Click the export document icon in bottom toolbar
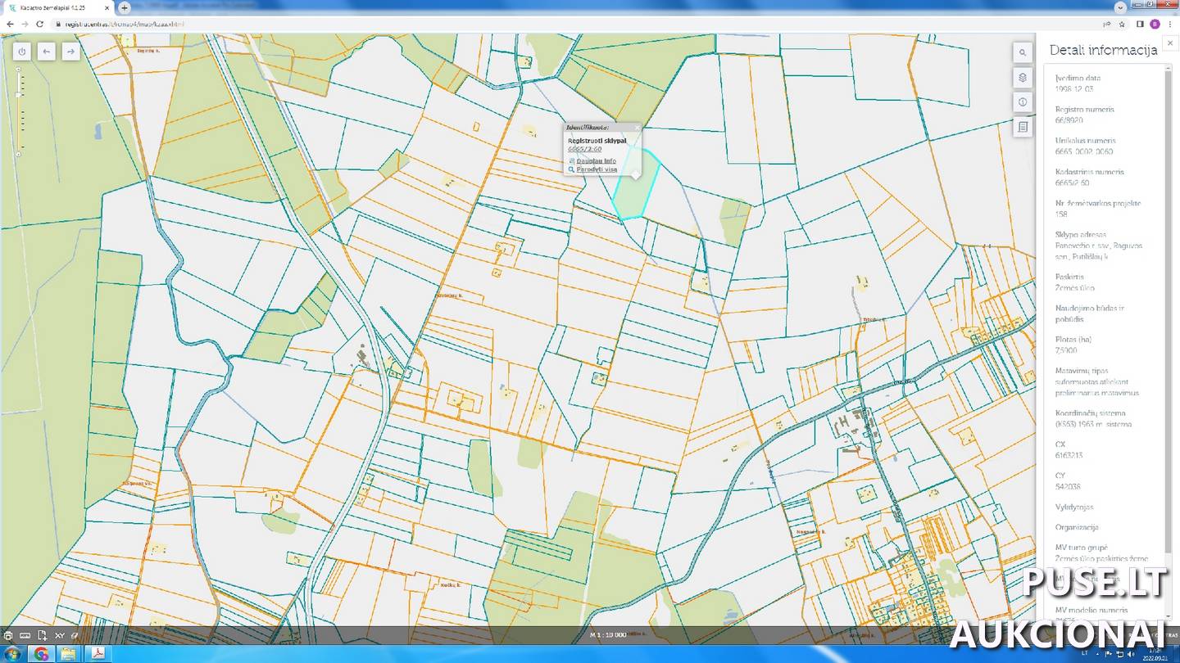This screenshot has height=663, width=1180. tap(42, 635)
